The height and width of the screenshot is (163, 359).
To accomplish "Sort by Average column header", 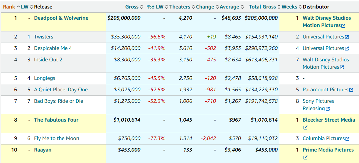I will pyautogui.click(x=229, y=7).
